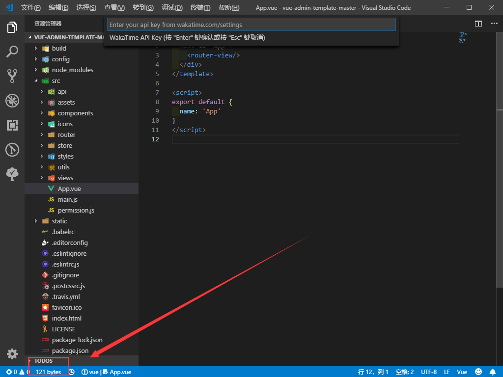Open the Extensions view in activity bar
503x377 pixels.
(12, 125)
